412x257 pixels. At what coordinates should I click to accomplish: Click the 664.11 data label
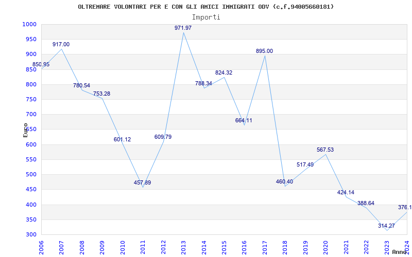(244, 121)
